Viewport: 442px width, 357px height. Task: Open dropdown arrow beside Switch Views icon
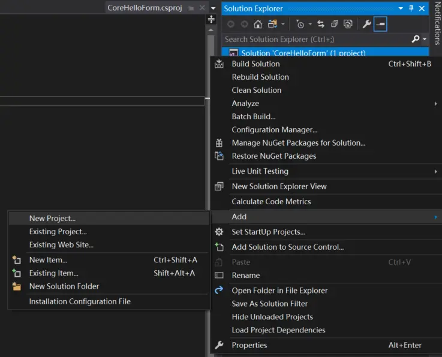pyautogui.click(x=283, y=24)
